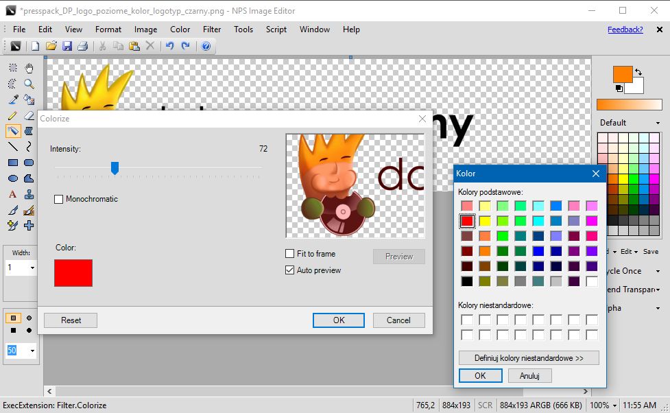Viewport: 670px width, 413px height.
Task: Click the Intensity slider handle
Action: coord(115,168)
